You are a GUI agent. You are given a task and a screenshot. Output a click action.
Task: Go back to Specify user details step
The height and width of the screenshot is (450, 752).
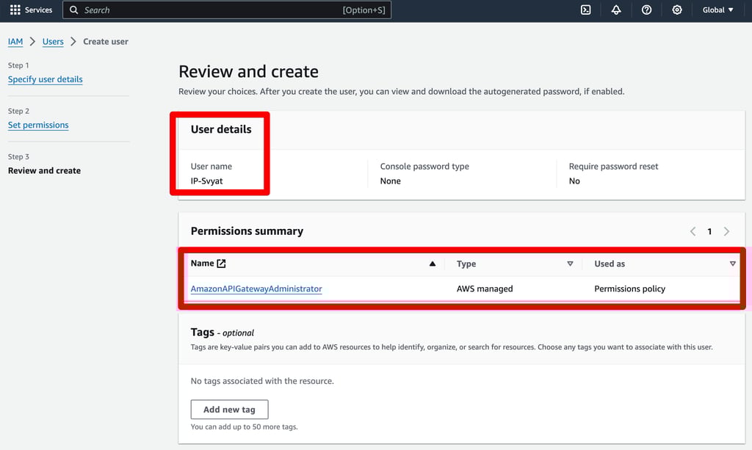(45, 79)
